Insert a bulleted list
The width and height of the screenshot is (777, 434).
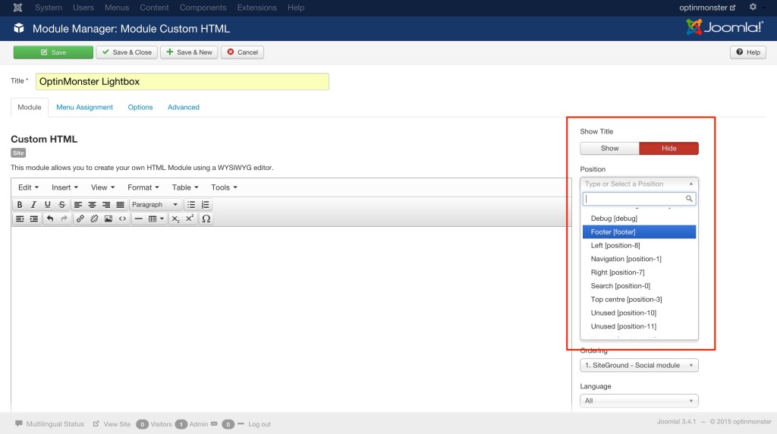[191, 205]
